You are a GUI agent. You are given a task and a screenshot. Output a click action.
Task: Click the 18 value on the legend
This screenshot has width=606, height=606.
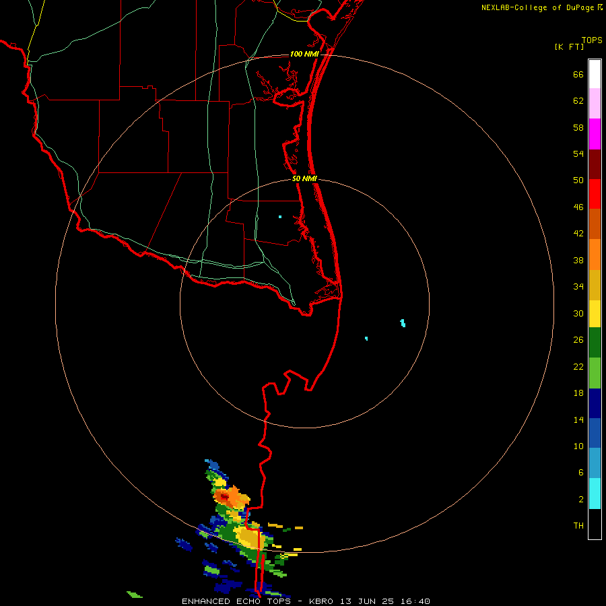point(578,393)
